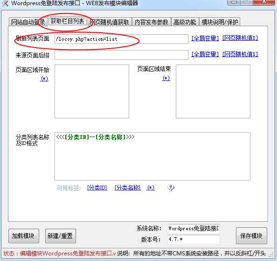
Task: Click inside the 分类列表名称及ID格式 text box
Action: (152, 156)
